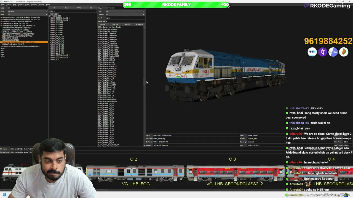The image size is (353, 198).
Task: Open the View menu
Action: click(x=27, y=5)
